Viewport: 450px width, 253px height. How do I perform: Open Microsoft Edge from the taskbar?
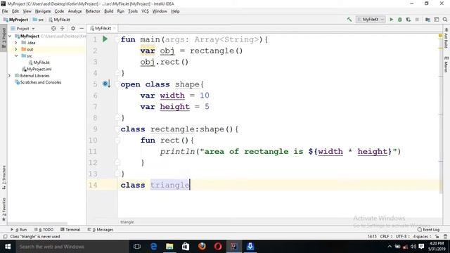click(153, 247)
